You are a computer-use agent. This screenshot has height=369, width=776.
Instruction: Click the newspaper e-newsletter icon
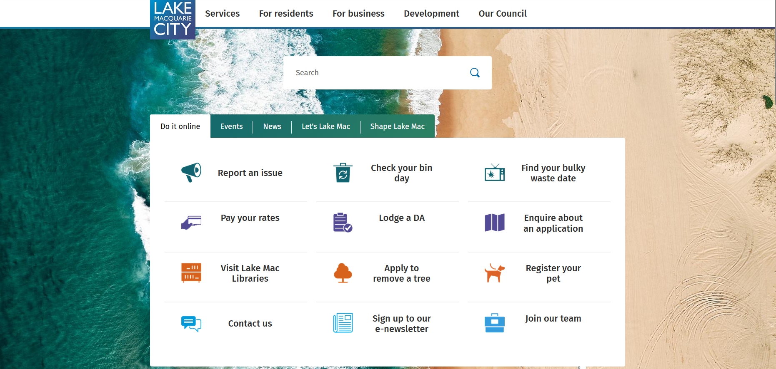point(343,323)
